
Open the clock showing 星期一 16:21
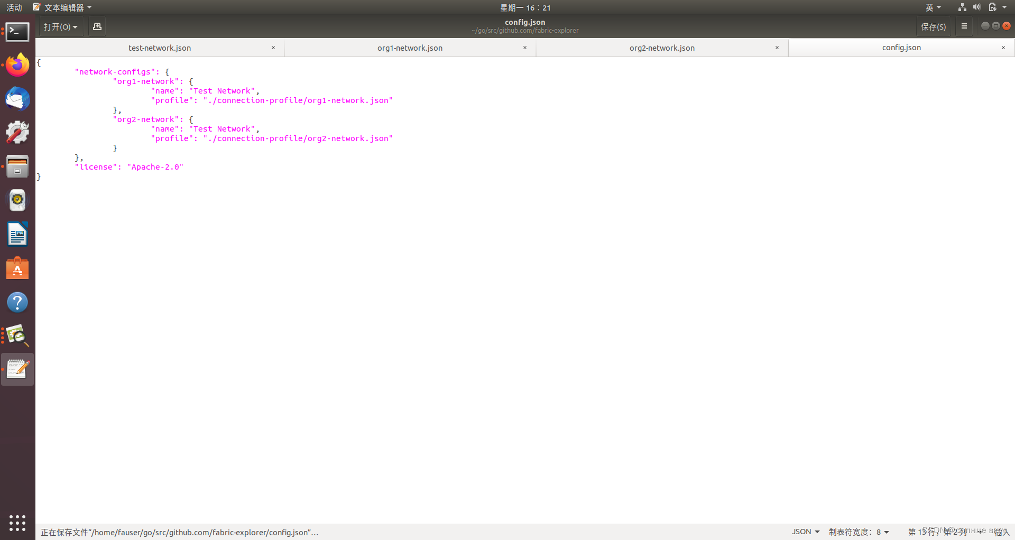point(525,7)
